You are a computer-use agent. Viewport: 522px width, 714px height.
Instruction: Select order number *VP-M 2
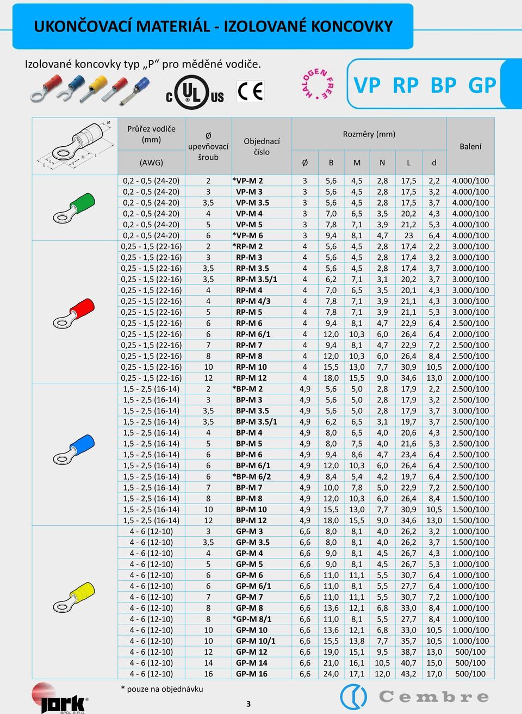tap(247, 181)
